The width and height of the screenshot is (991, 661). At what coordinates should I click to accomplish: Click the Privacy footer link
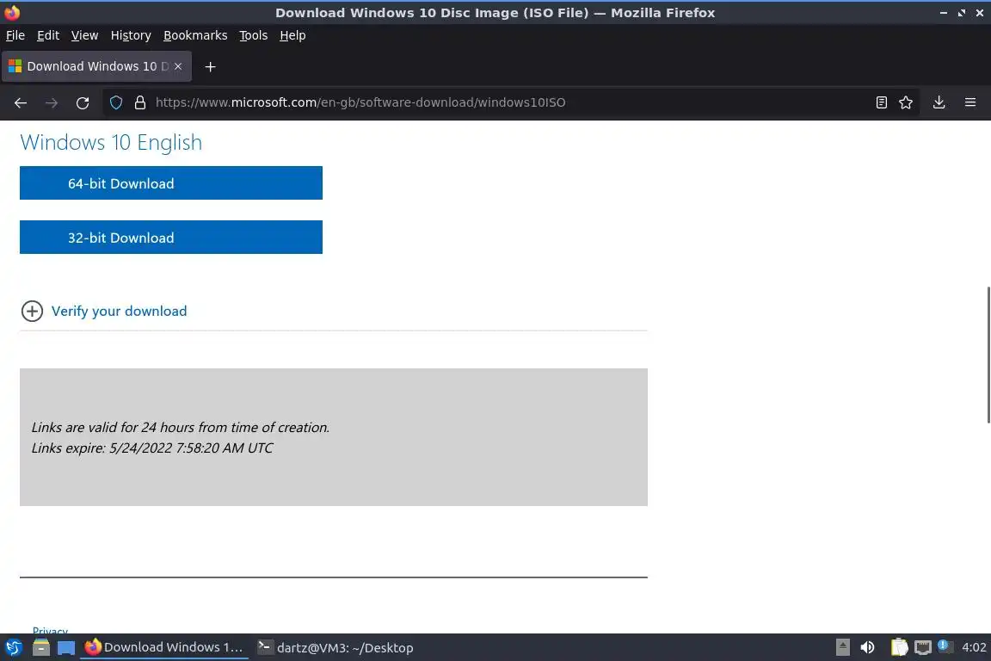click(50, 630)
